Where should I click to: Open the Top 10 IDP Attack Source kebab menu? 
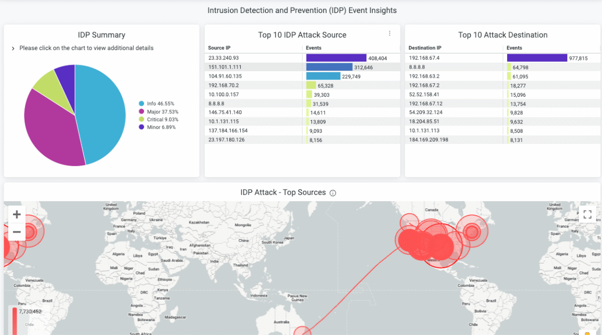point(390,33)
